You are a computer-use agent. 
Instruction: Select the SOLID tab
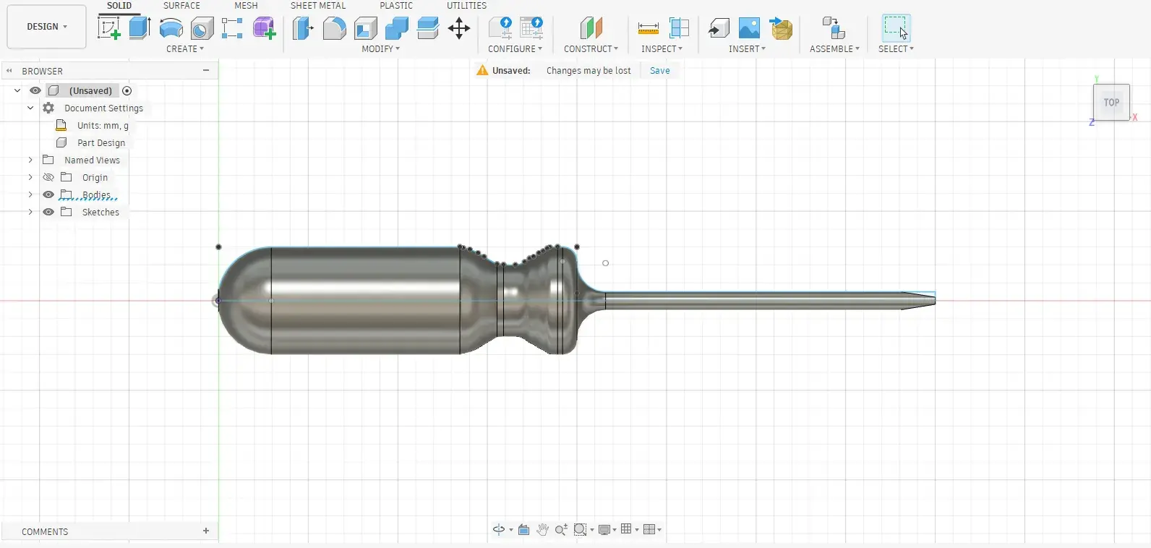coord(119,5)
